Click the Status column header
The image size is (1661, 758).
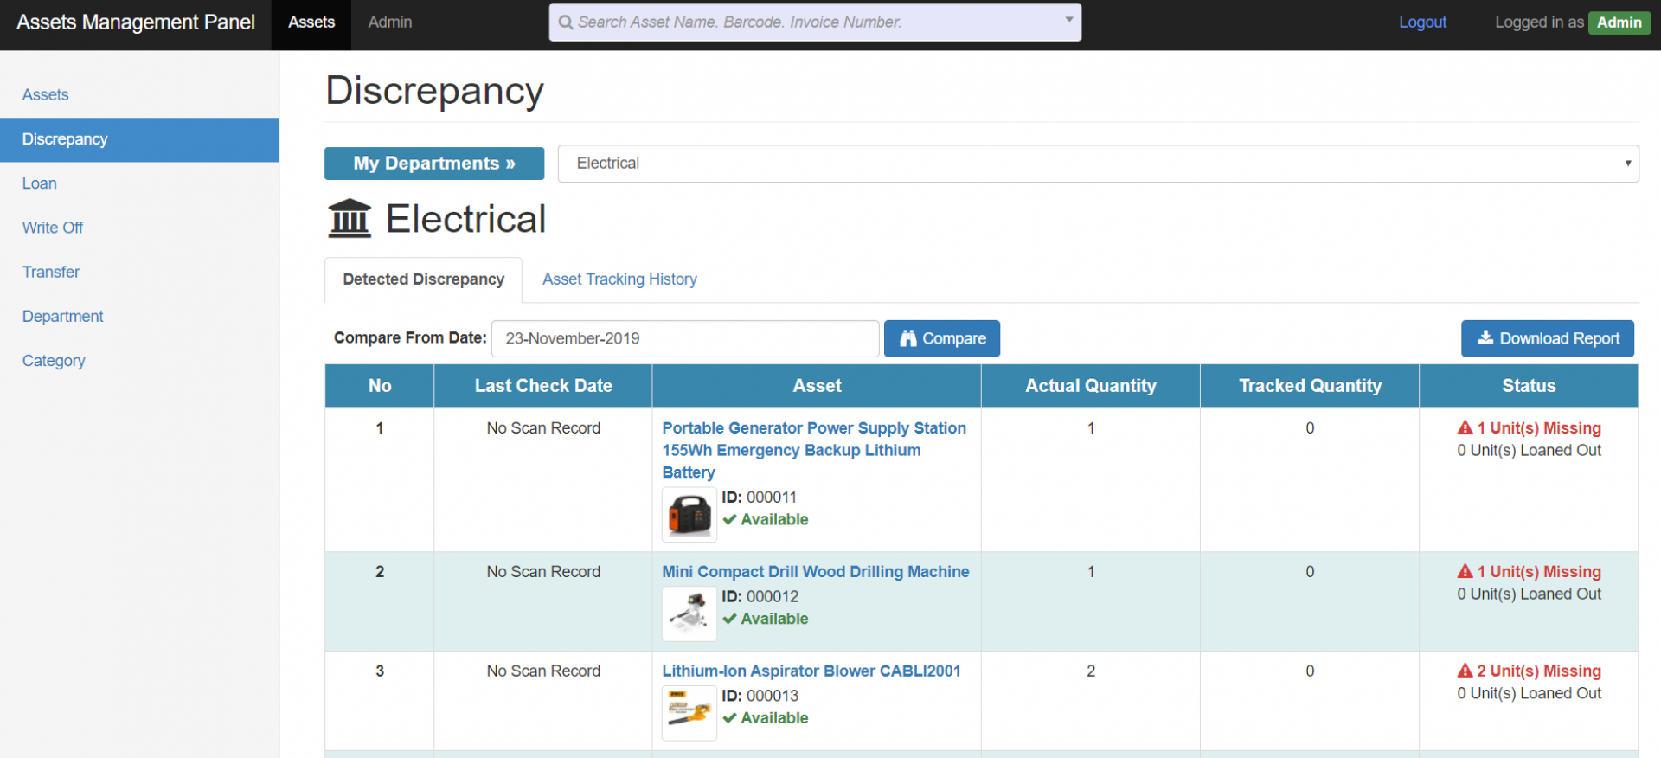pos(1529,386)
